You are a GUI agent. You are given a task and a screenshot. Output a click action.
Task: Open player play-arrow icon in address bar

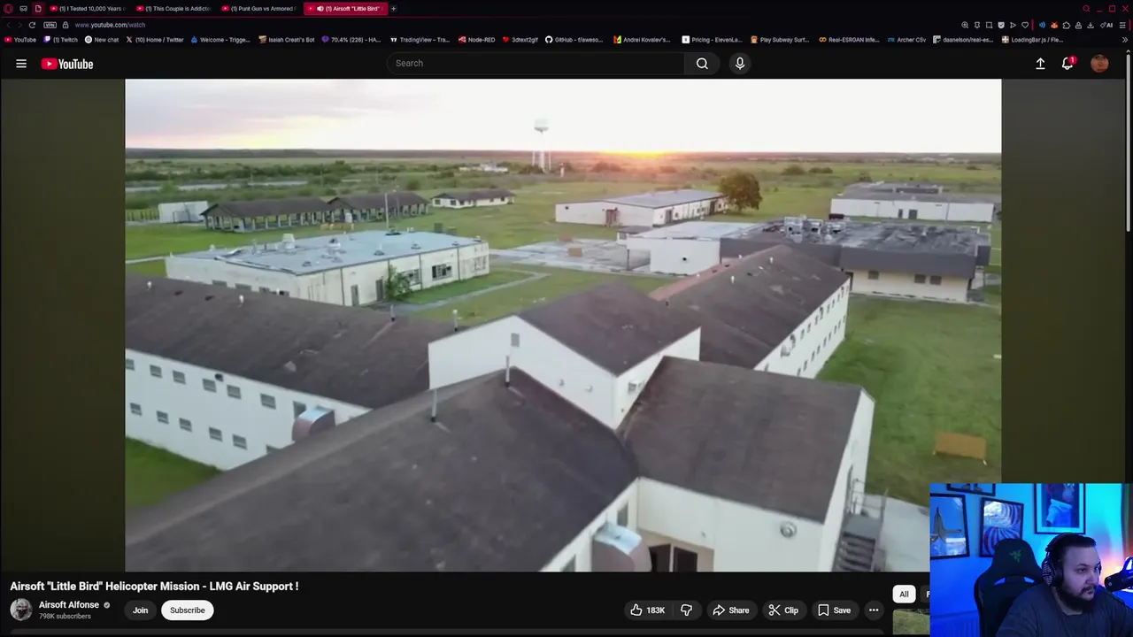1013,25
